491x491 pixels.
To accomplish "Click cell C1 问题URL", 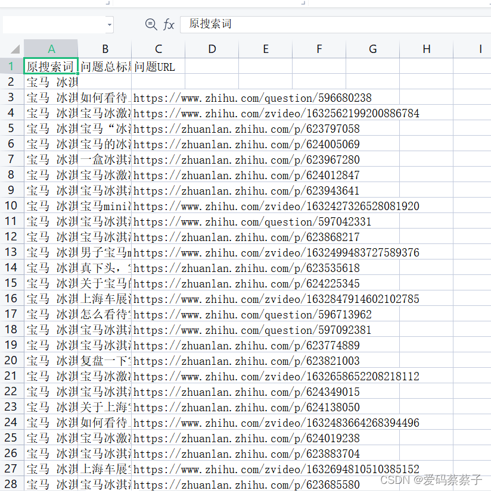I will (x=159, y=67).
